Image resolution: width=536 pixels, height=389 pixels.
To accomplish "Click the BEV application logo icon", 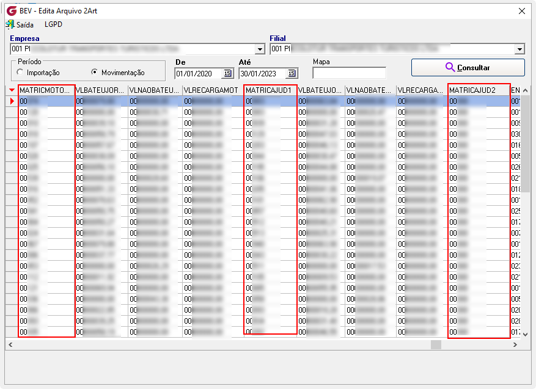I will pyautogui.click(x=12, y=11).
